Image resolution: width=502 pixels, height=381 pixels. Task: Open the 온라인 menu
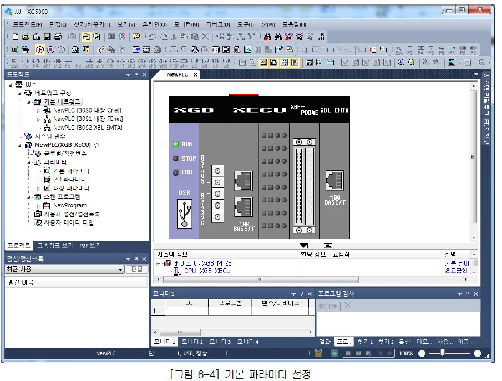[x=154, y=24]
